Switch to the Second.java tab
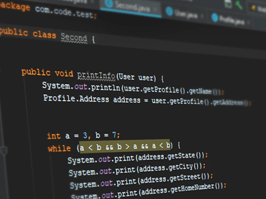 point(131,8)
